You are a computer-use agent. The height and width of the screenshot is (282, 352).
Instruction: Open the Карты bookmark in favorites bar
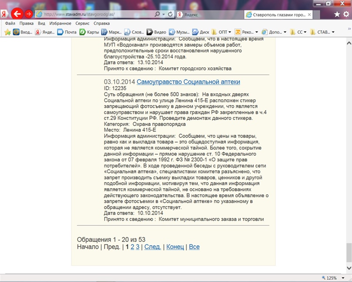coord(89,32)
